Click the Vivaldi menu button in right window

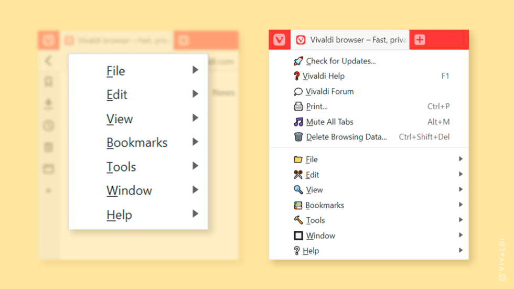click(279, 40)
